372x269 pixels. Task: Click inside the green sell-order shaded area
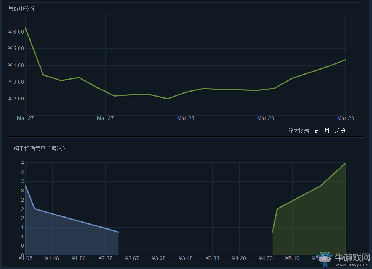(x=317, y=224)
